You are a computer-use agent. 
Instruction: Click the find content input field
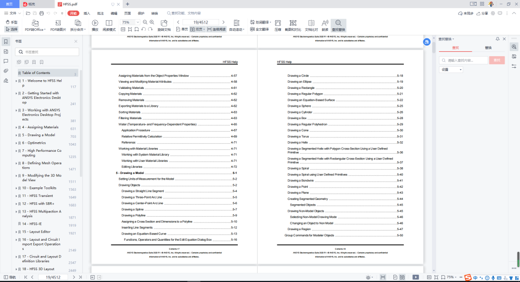point(463,60)
